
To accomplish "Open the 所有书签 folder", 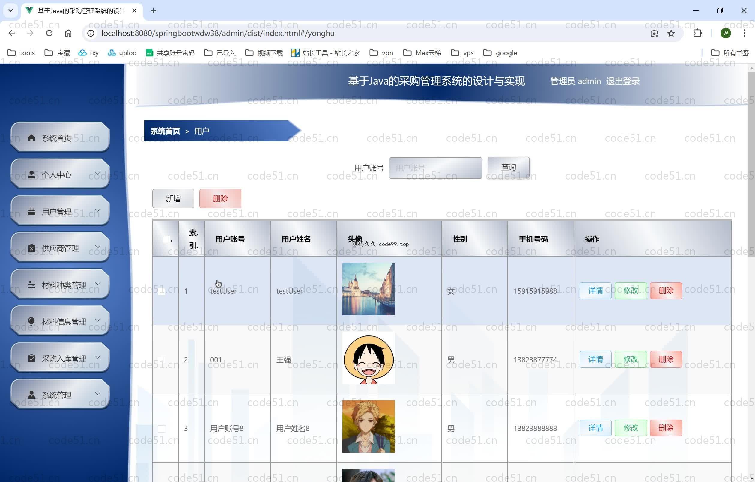I will coord(729,53).
